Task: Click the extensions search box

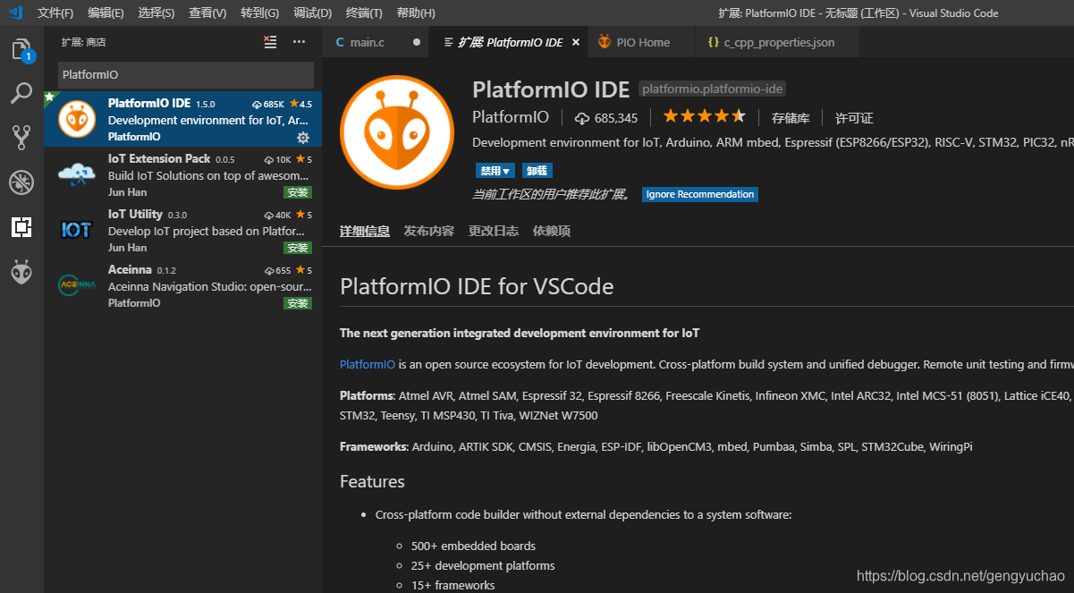Action: point(186,75)
